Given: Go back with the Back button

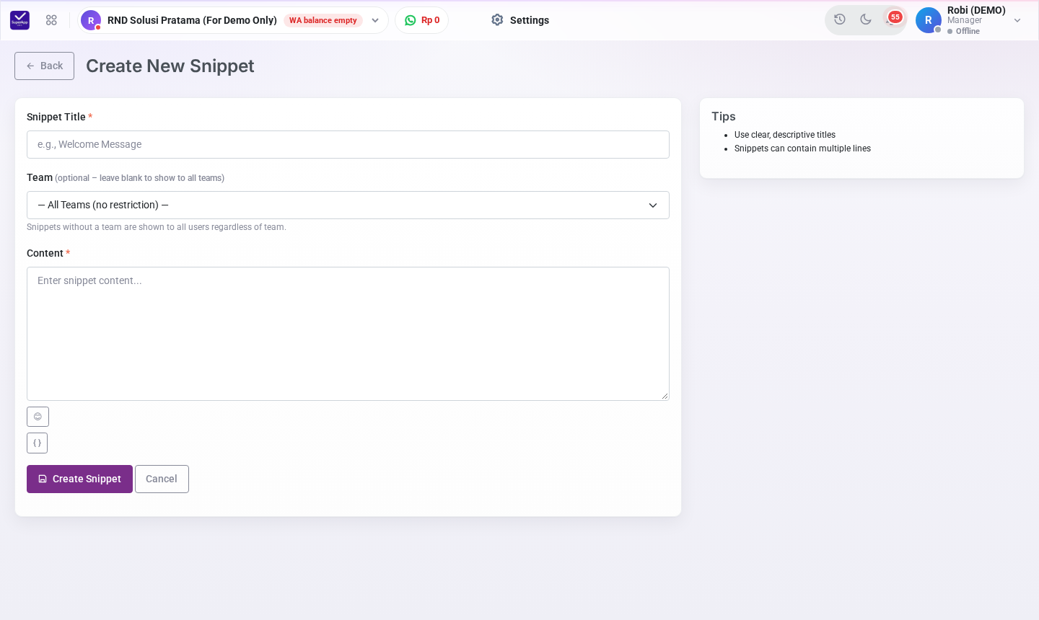Looking at the screenshot, I should click(44, 66).
